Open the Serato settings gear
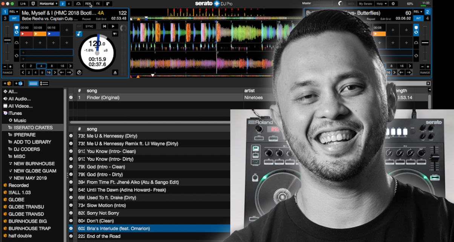This screenshot has height=242, width=454. [x=393, y=3]
